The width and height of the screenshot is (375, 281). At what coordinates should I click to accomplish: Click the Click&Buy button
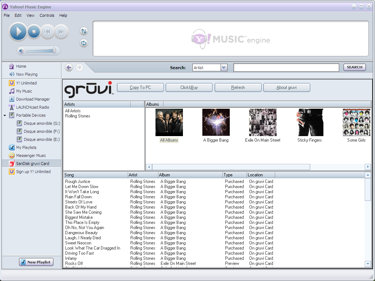pyautogui.click(x=189, y=87)
